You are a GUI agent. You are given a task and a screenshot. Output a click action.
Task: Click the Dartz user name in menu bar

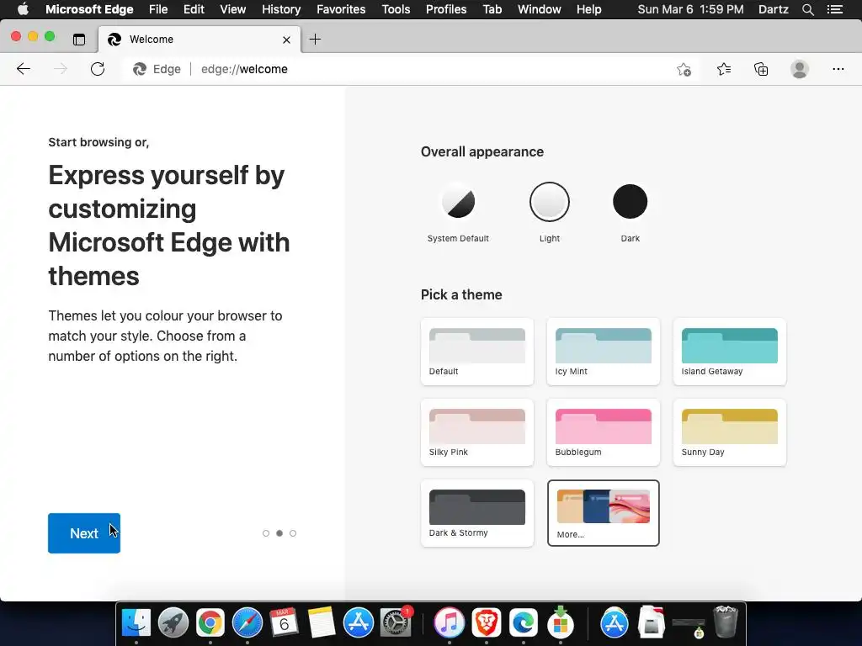773,9
